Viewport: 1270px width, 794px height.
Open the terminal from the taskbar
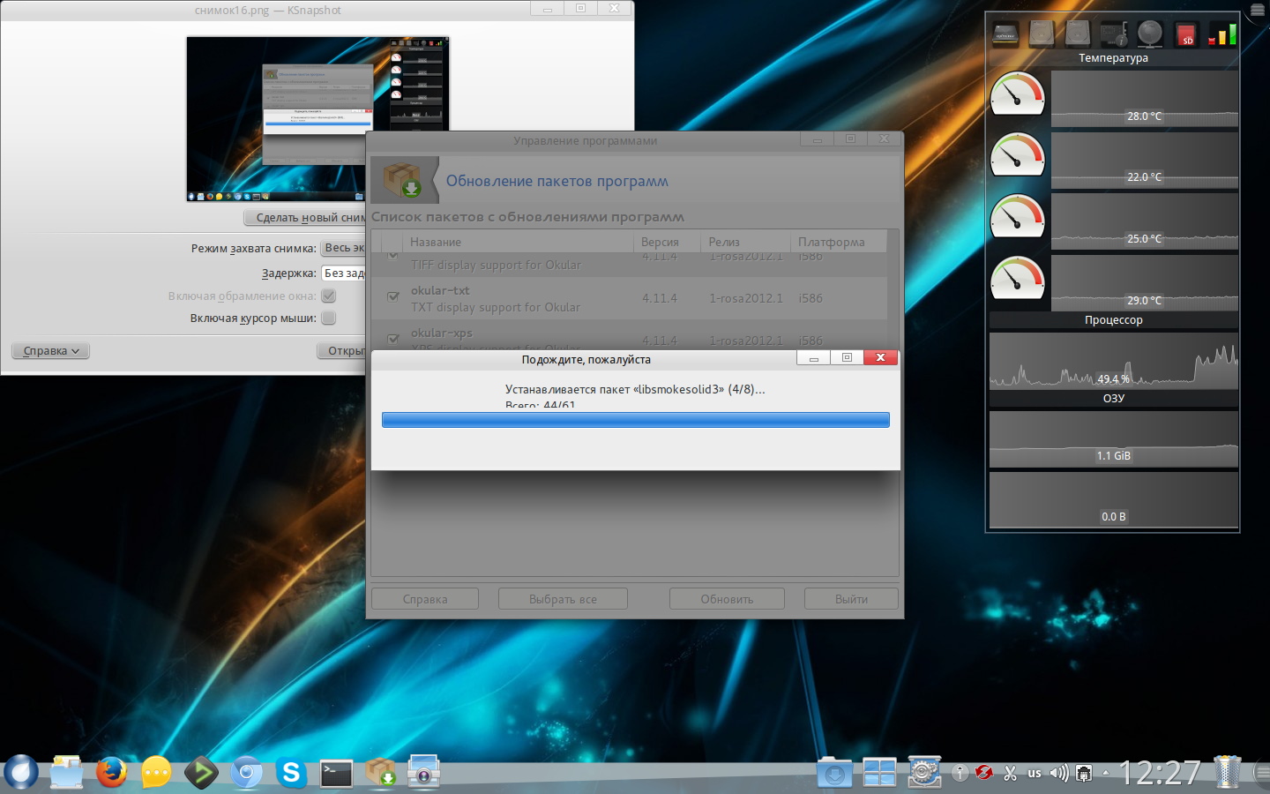(336, 773)
